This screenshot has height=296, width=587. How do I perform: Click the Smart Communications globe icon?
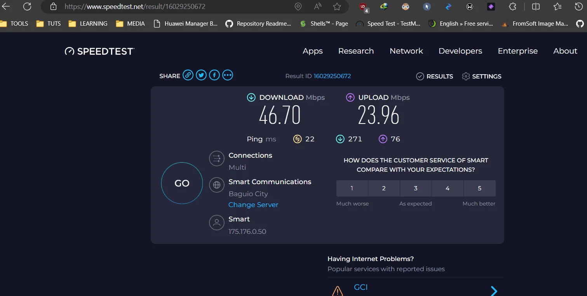217,185
